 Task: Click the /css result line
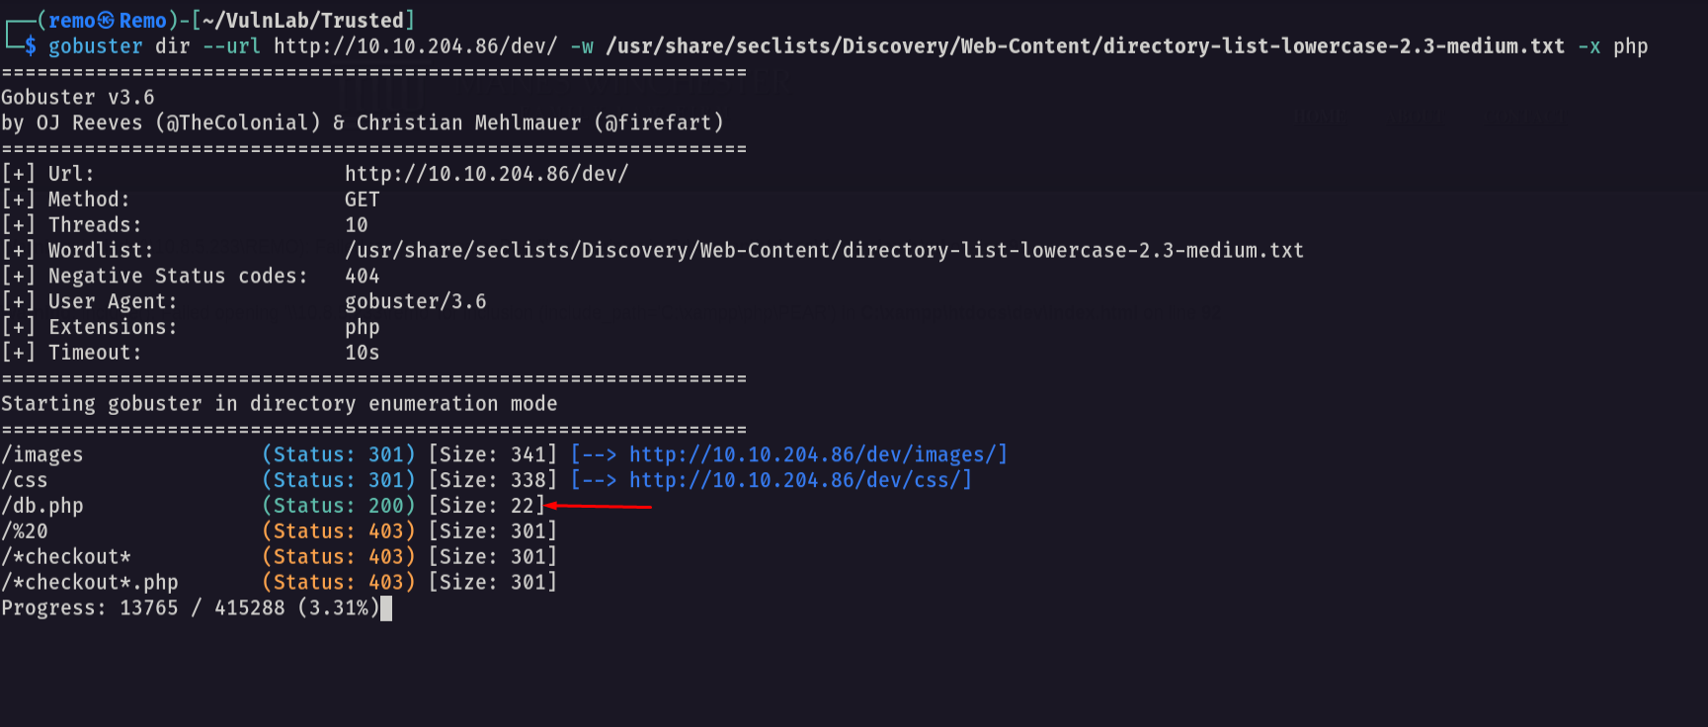click(x=487, y=480)
